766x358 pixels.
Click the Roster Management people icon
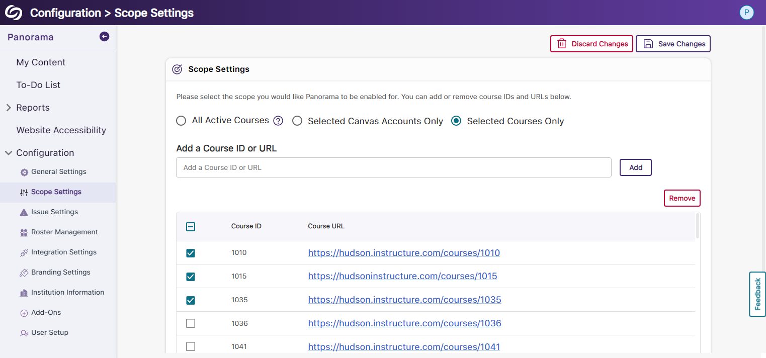click(24, 232)
